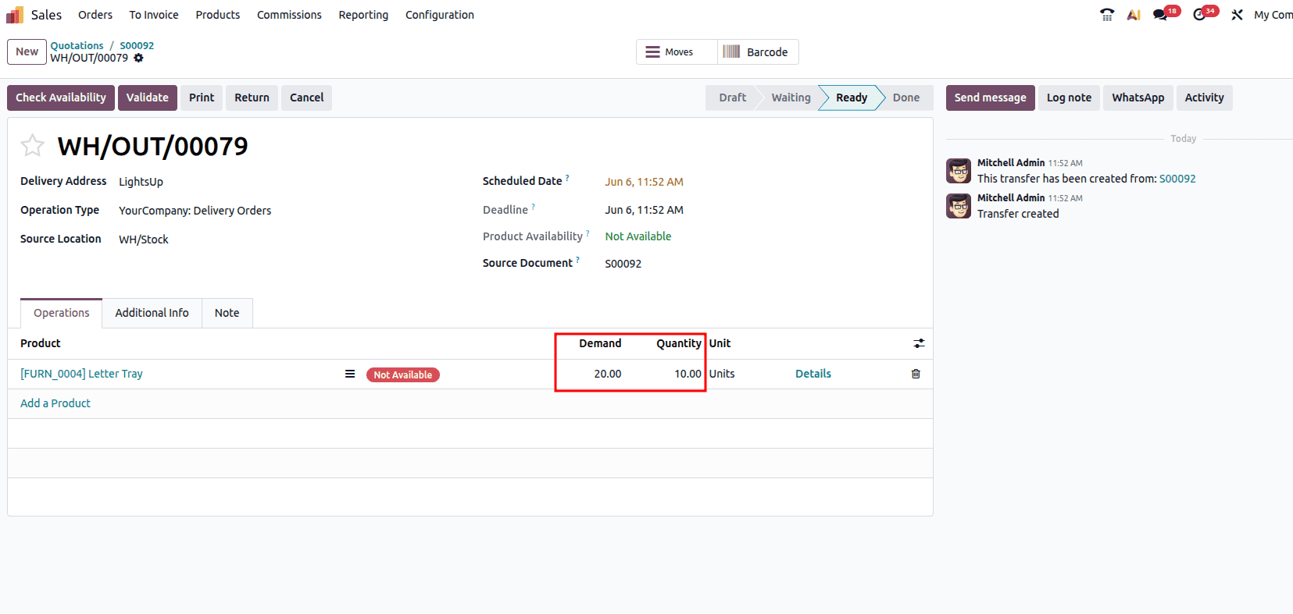Click Check Availability

[x=61, y=98]
